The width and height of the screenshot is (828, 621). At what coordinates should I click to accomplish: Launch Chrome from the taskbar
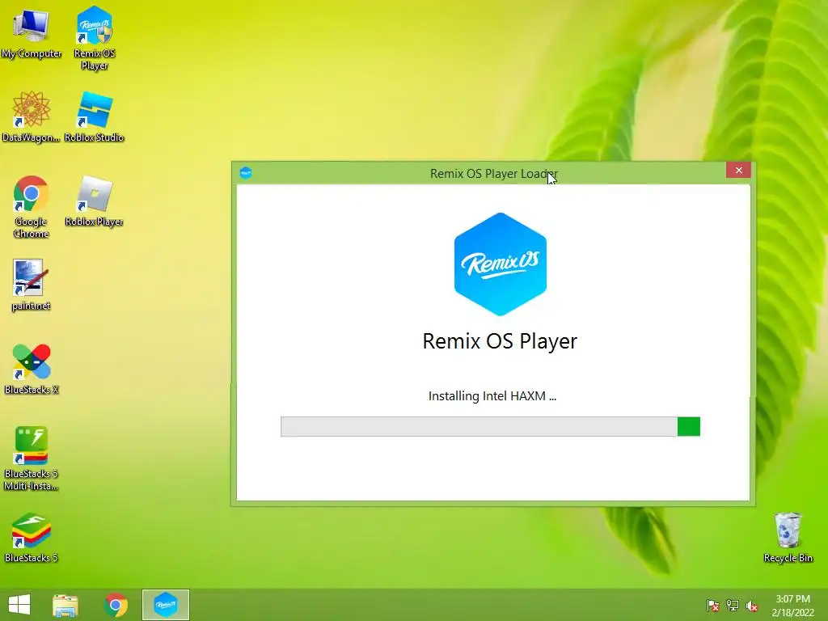coord(116,605)
